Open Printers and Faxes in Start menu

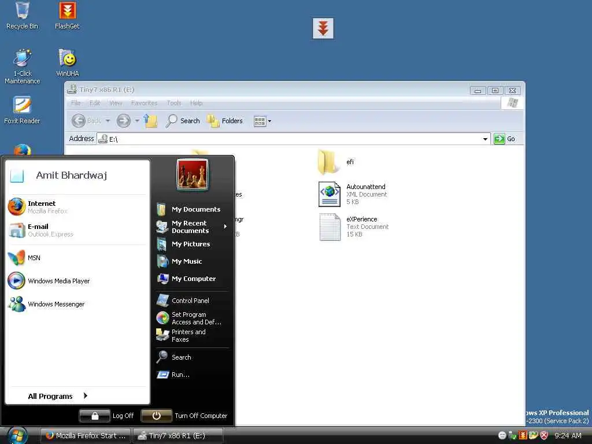click(x=192, y=336)
